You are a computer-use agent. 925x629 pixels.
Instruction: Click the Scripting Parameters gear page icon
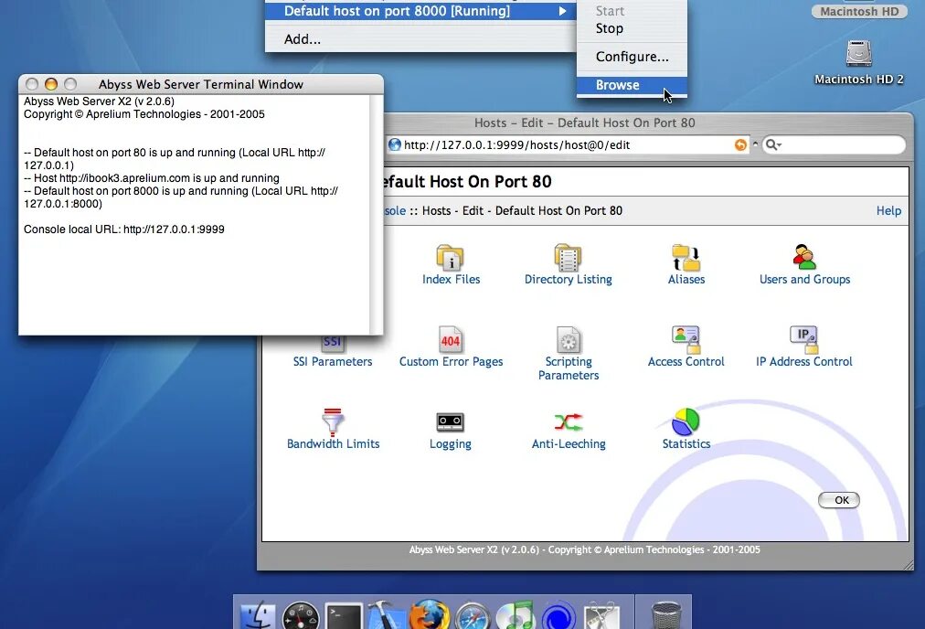point(569,339)
